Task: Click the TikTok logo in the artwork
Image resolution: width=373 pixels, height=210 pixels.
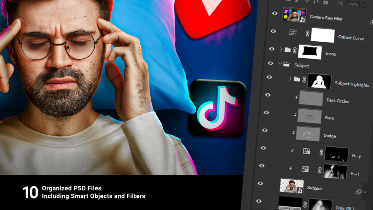Action: pyautogui.click(x=217, y=108)
